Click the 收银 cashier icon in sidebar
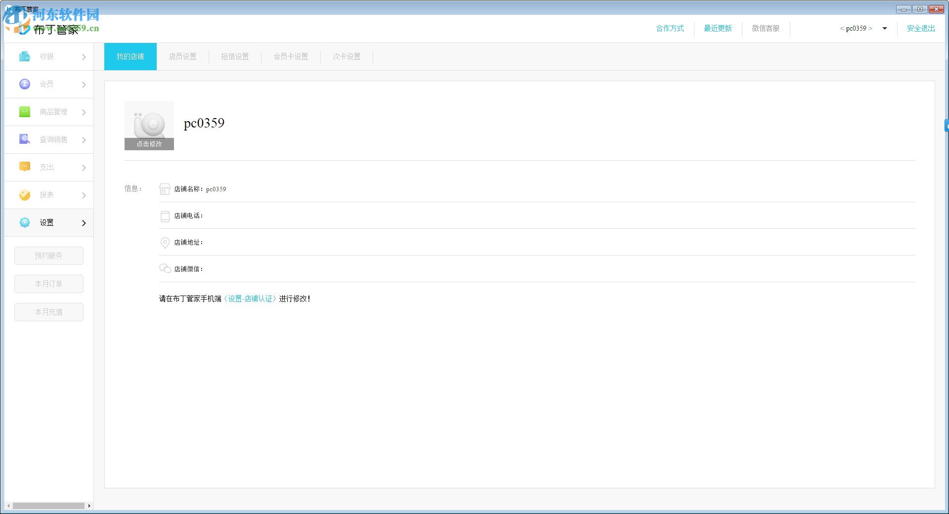Viewport: 949px width, 514px height. click(x=25, y=56)
